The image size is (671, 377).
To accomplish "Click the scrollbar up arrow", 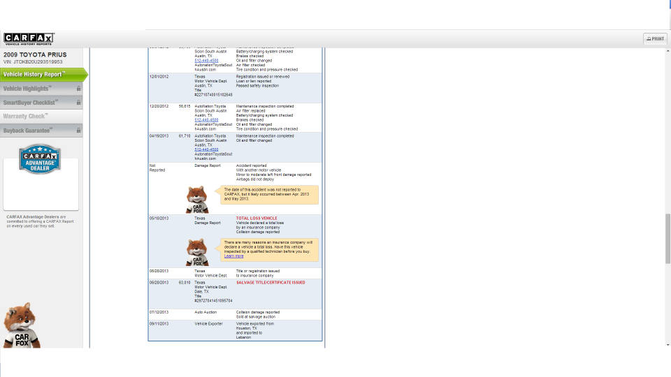I will click(668, 51).
